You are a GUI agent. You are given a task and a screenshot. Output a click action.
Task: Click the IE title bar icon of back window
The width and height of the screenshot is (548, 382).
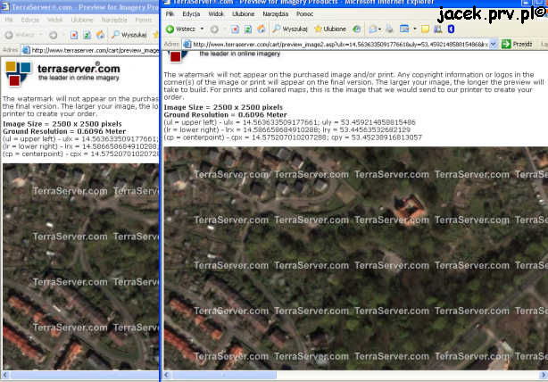click(x=5, y=7)
